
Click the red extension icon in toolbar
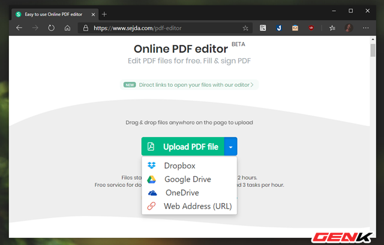tap(311, 28)
